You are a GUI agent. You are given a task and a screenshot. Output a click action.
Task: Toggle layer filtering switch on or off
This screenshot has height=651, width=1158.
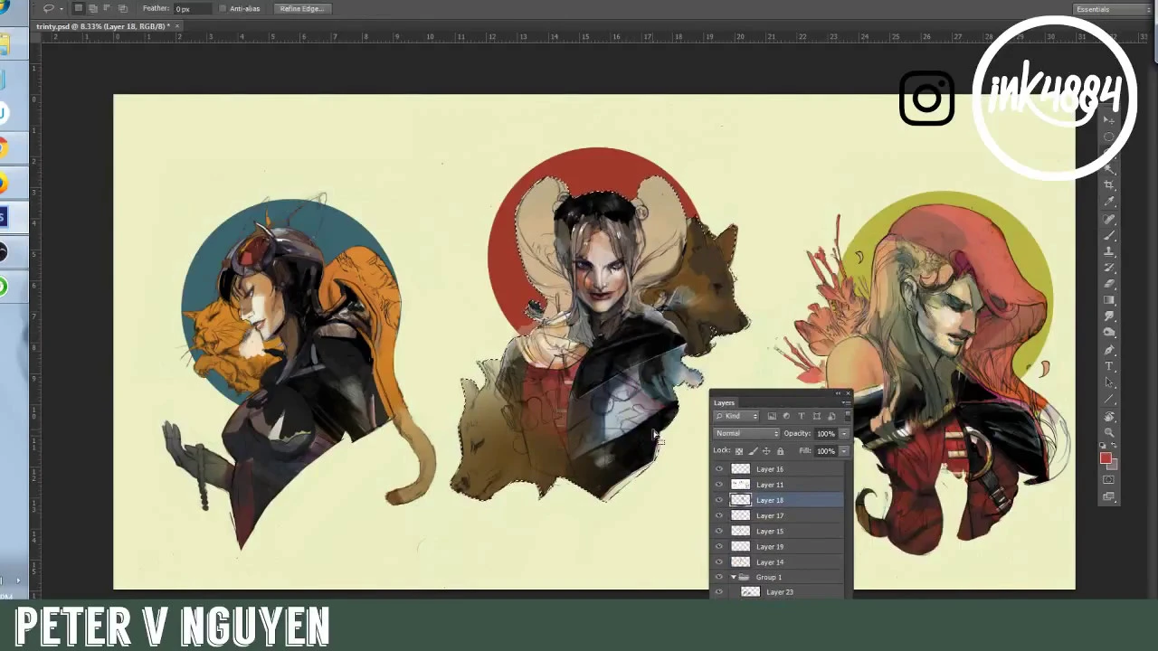848,416
